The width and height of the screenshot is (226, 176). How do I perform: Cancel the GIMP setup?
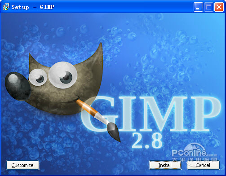[203, 165]
